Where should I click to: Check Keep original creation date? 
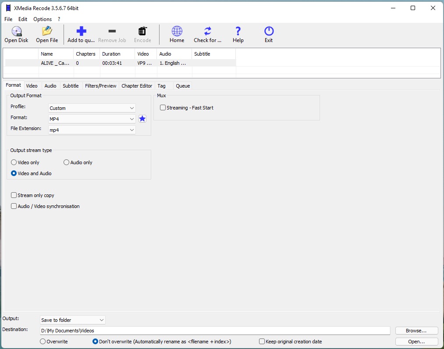[x=262, y=342]
